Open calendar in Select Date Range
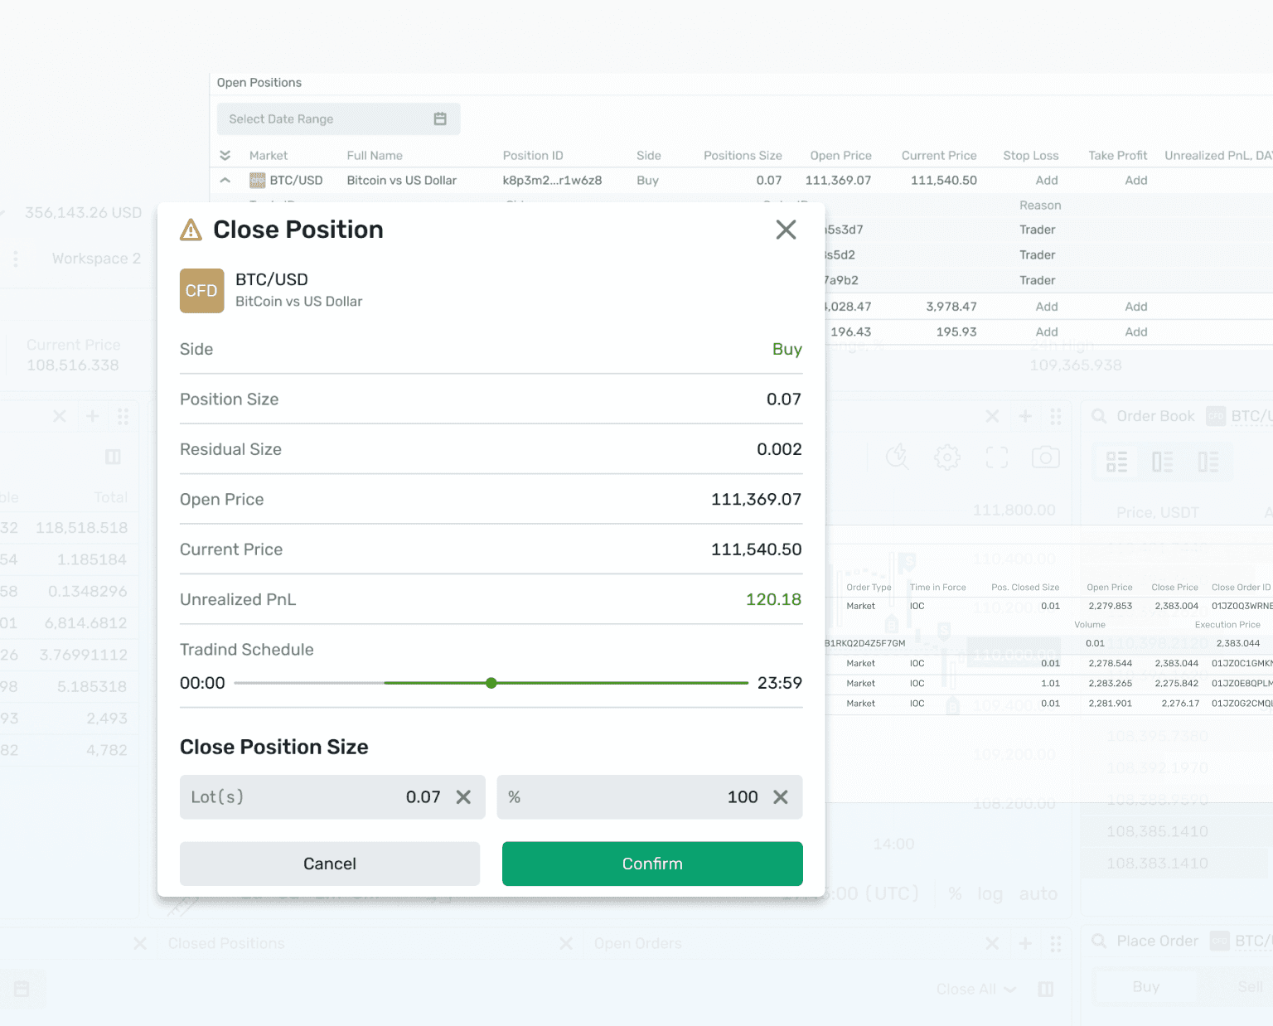 [x=440, y=119]
